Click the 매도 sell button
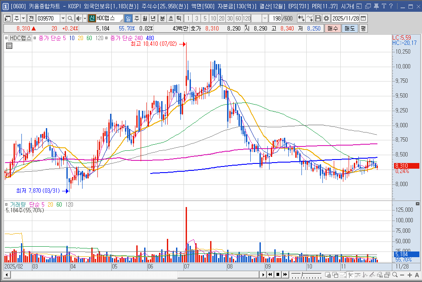422x282 pixels. [349, 28]
